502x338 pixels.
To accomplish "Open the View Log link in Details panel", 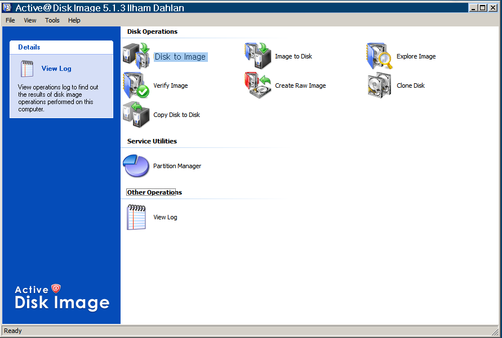I will (x=56, y=69).
